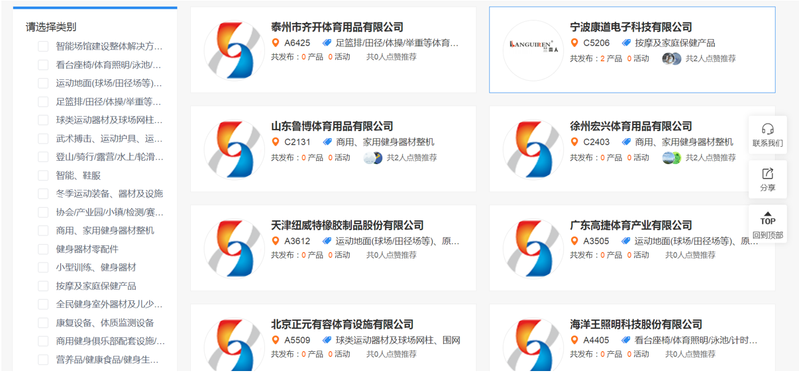Viewport: 799px width, 375px height.
Task: Click the tag icon in 北京正元有容 card
Action: [327, 341]
